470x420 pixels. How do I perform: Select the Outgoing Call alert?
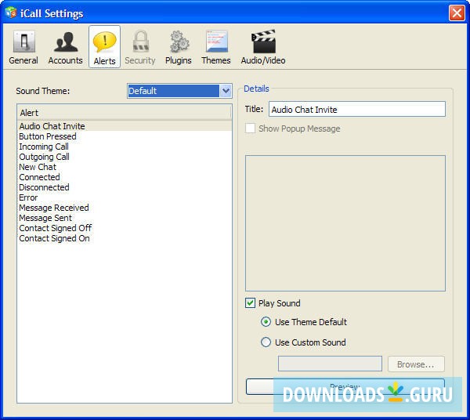[125, 157]
